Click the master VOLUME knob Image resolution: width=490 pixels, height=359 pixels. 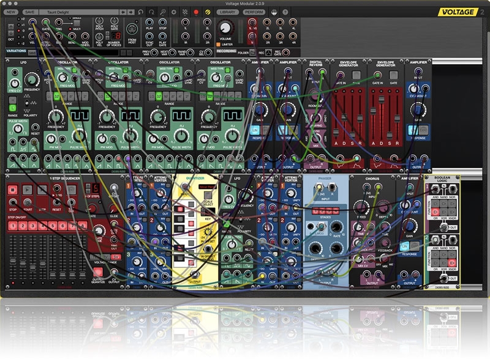[225, 28]
